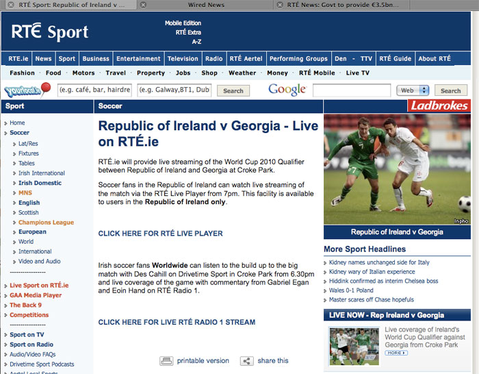
Task: Expand the Home item arrow in sidebar
Action: [6, 123]
